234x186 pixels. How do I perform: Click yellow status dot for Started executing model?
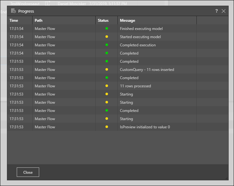[107, 37]
